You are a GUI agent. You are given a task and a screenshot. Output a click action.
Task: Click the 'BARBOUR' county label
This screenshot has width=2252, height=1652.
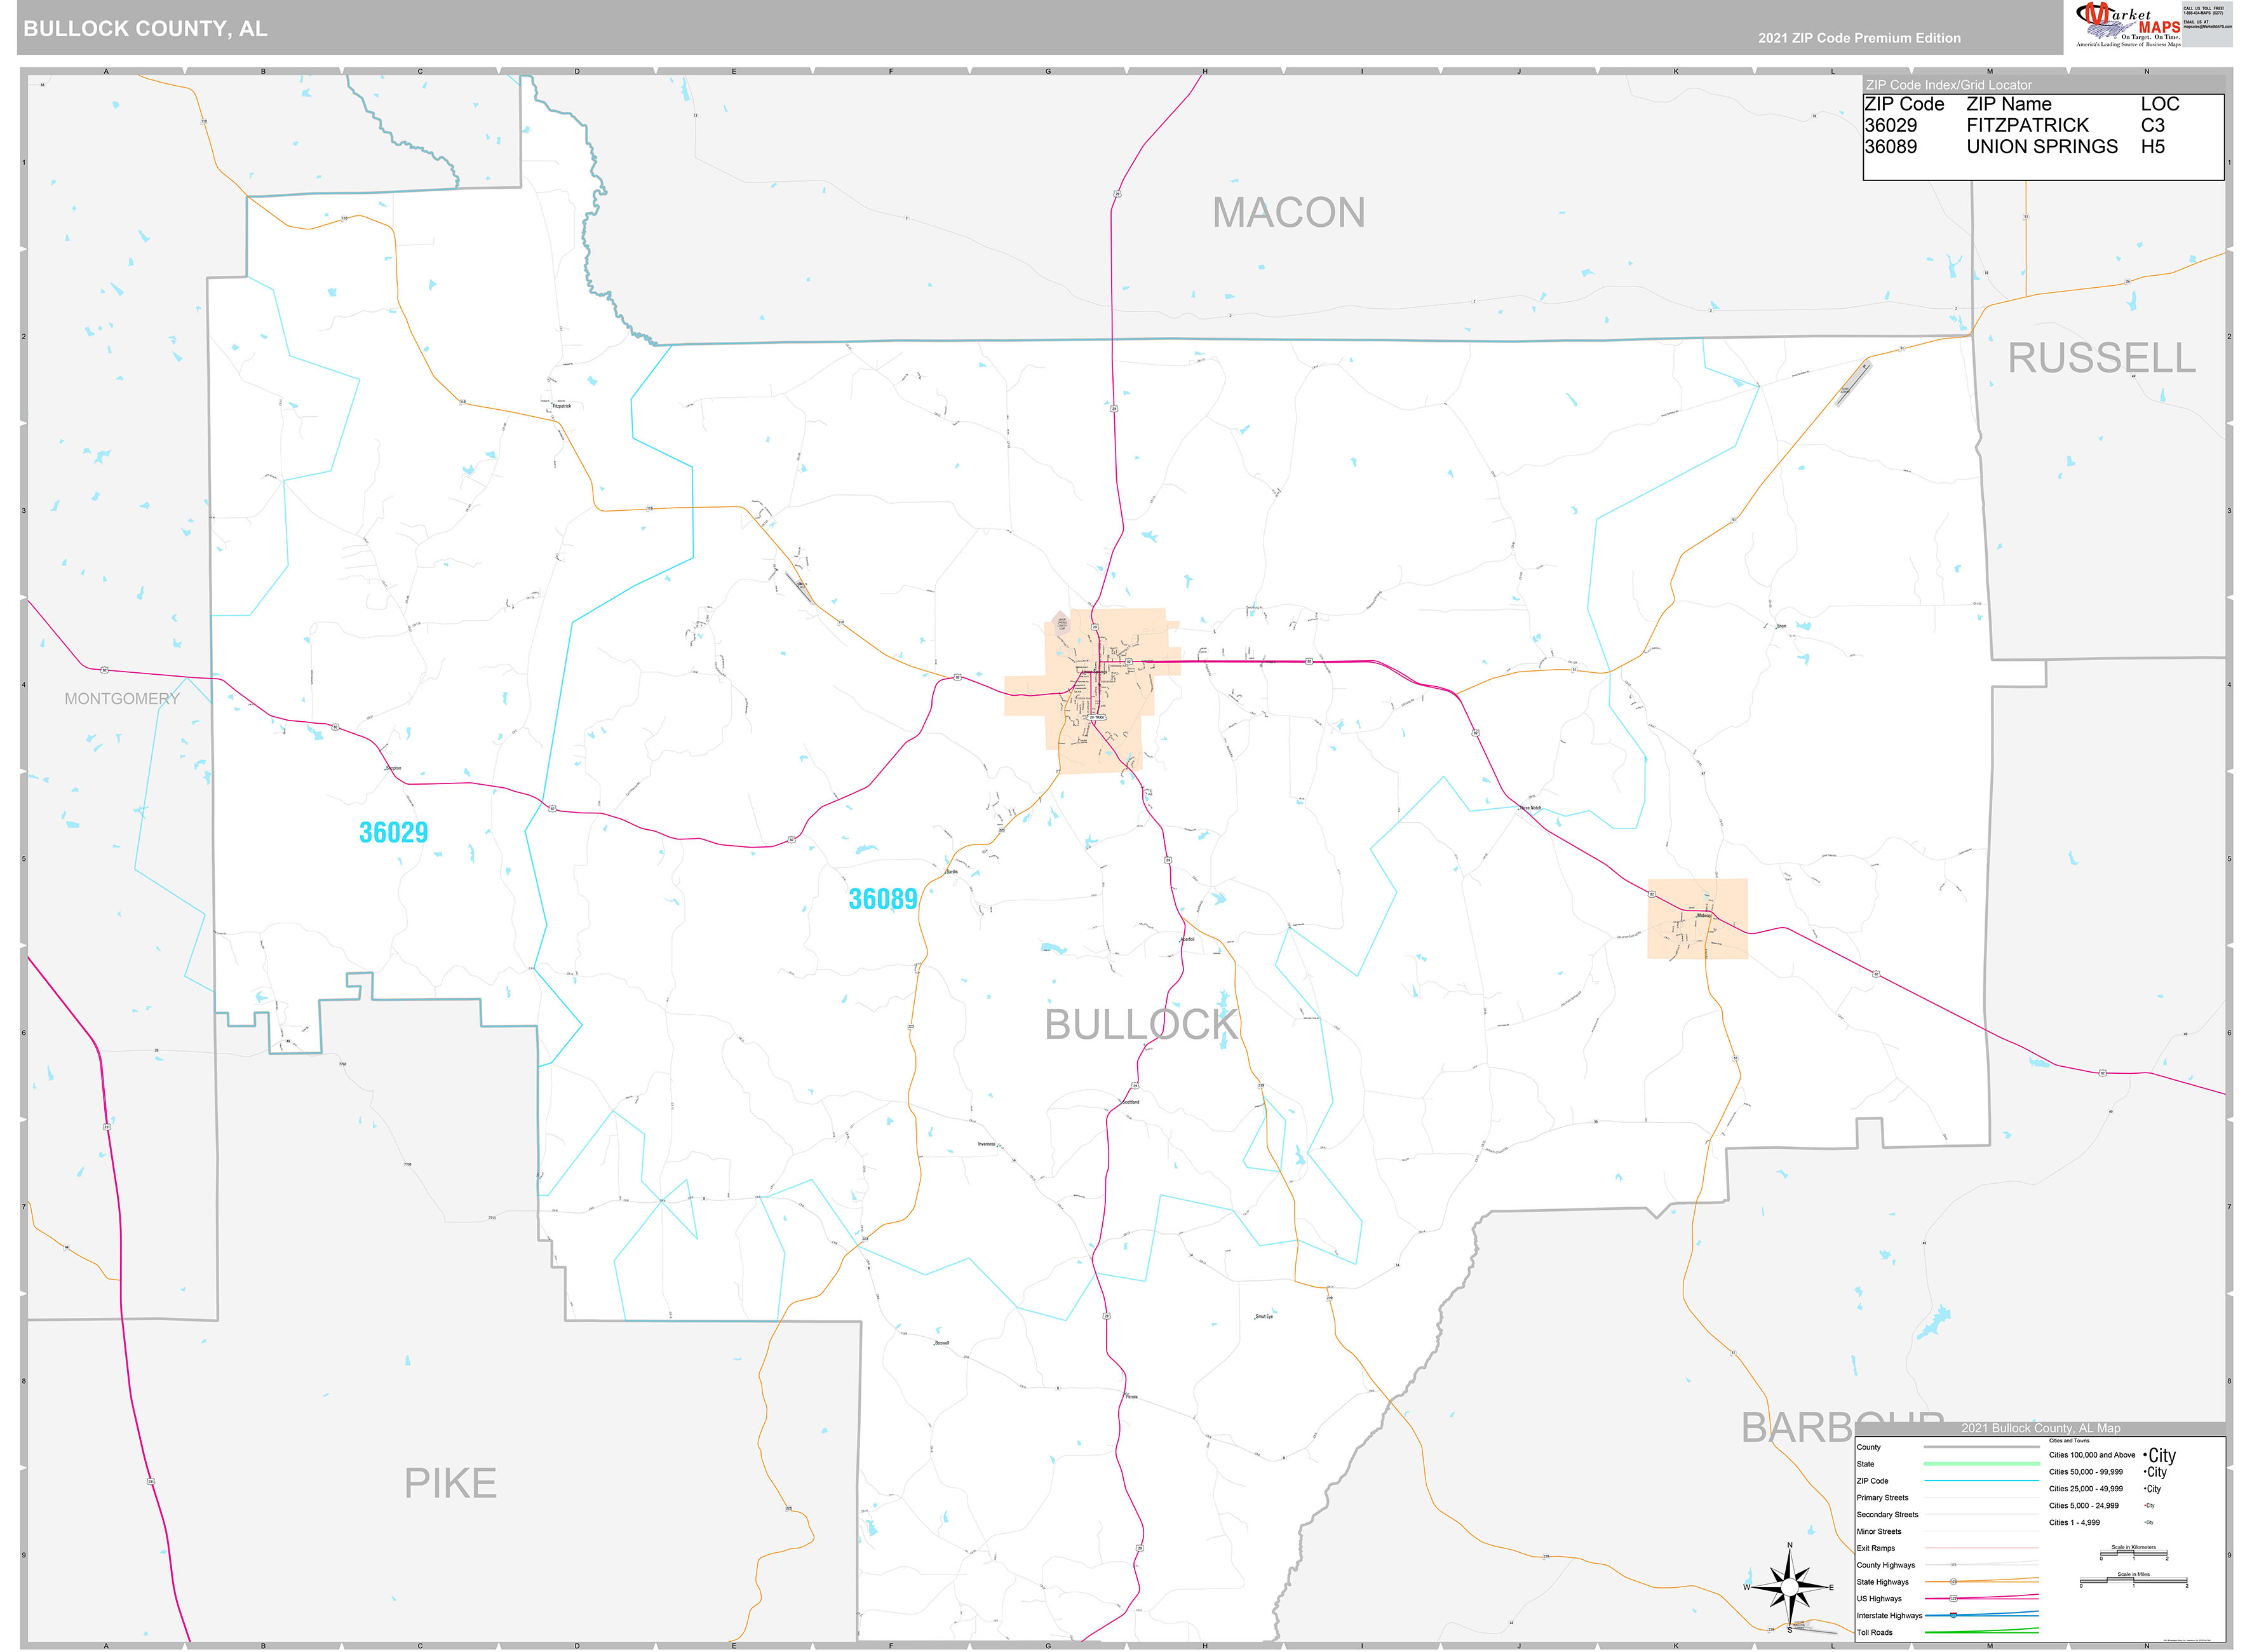[x=1842, y=1427]
